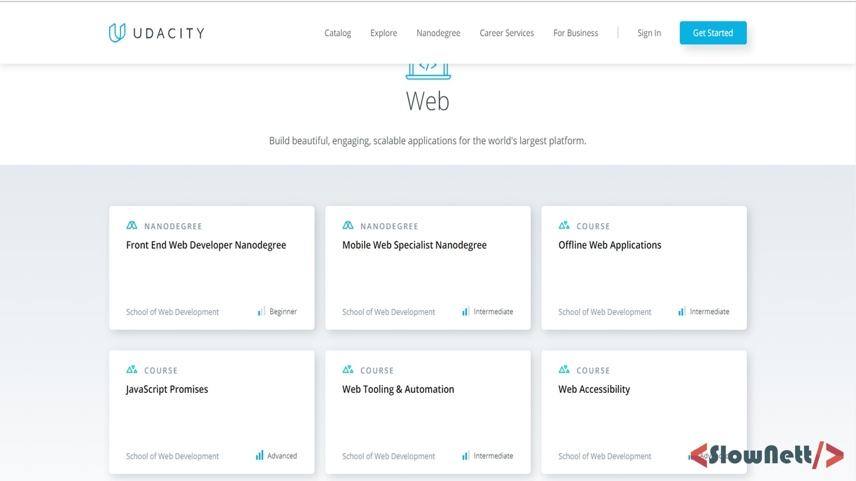Click the Nanodegree icon on Mobile Web Specialist card
856x481 pixels.
coord(348,226)
